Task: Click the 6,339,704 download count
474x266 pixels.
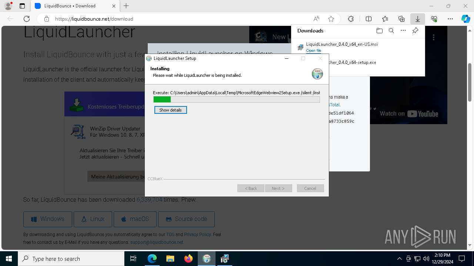Action: 149,199
